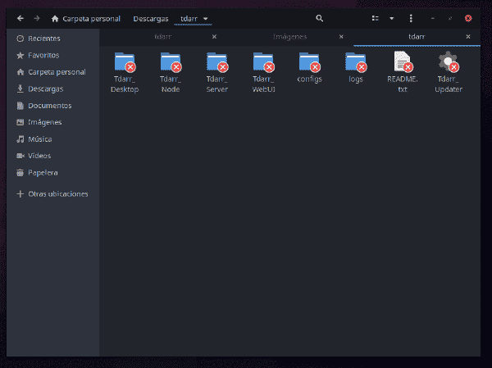
Task: Click the search magnifier icon
Action: click(320, 19)
